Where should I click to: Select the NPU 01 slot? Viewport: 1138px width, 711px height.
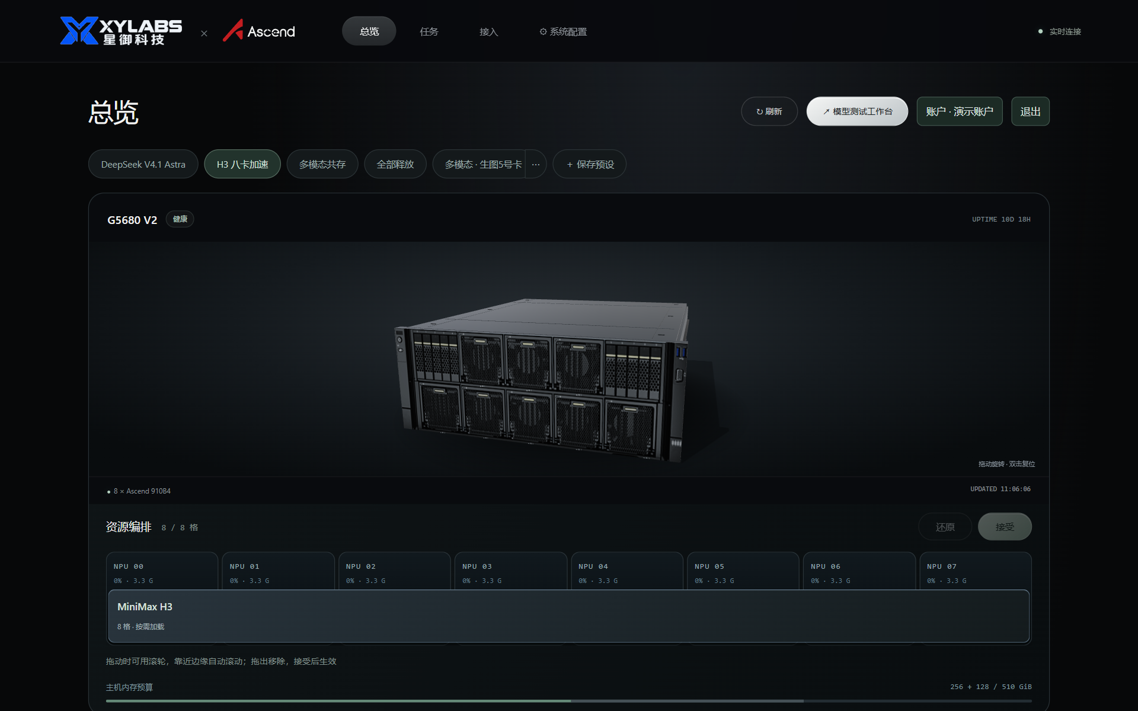278,572
